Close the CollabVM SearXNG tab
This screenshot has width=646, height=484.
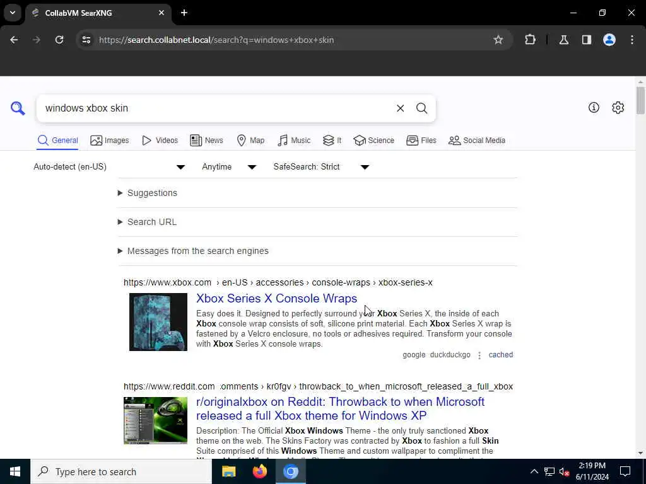click(x=161, y=13)
